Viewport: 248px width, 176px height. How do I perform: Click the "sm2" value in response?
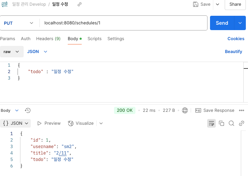click(68, 147)
